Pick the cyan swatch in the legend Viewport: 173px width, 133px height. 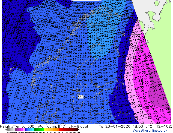(x=33, y=130)
